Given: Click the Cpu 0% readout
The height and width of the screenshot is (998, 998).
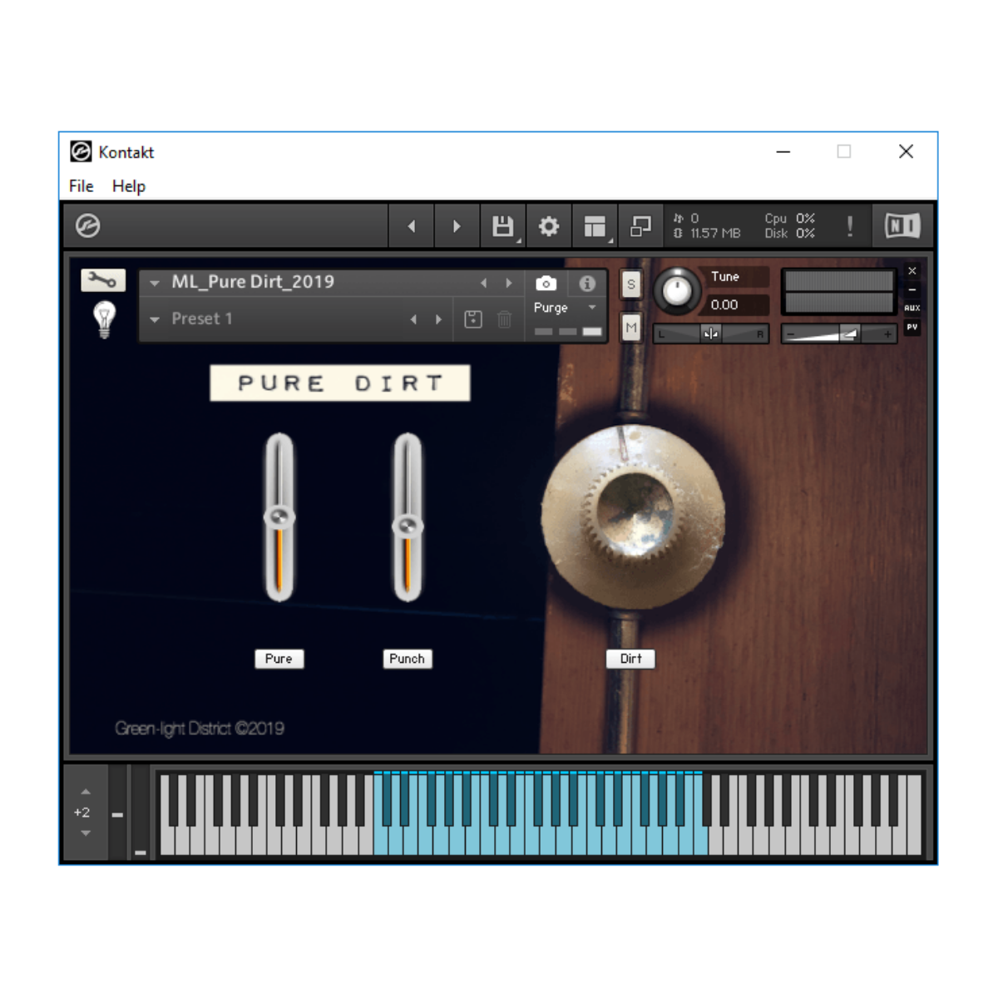Looking at the screenshot, I should click(790, 219).
